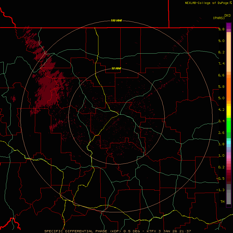The height and width of the screenshot is (233, 233).
Task: Click the "[PHAS]" legend label
Action: tap(219, 18)
